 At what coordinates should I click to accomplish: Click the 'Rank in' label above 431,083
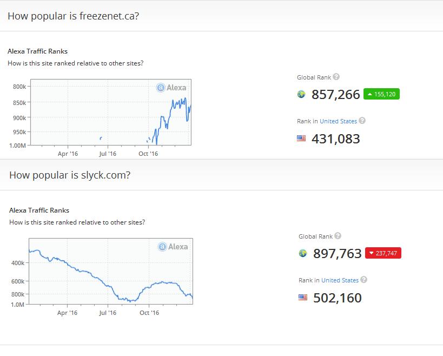point(307,121)
